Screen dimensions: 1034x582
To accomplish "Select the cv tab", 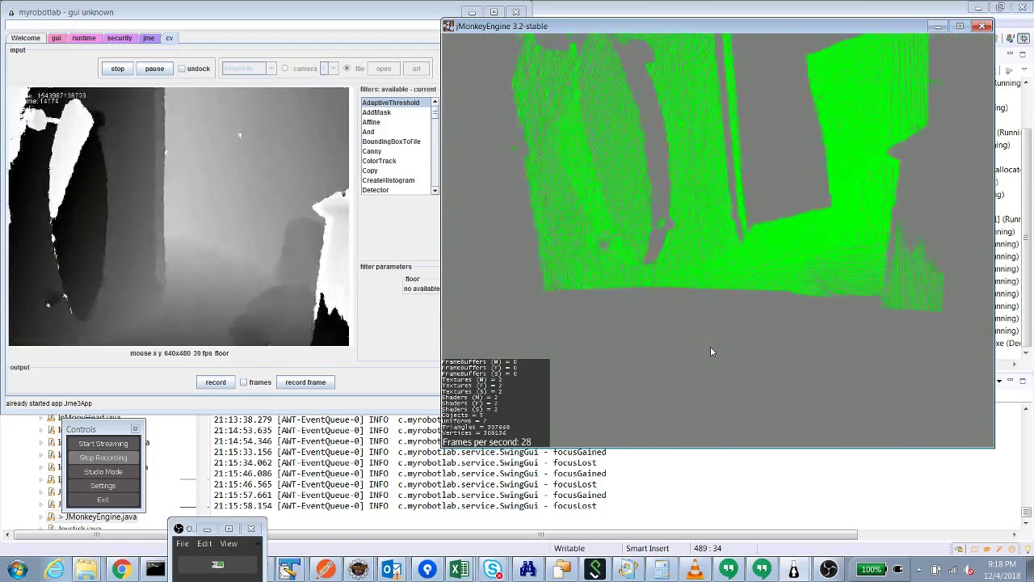I will pos(169,38).
